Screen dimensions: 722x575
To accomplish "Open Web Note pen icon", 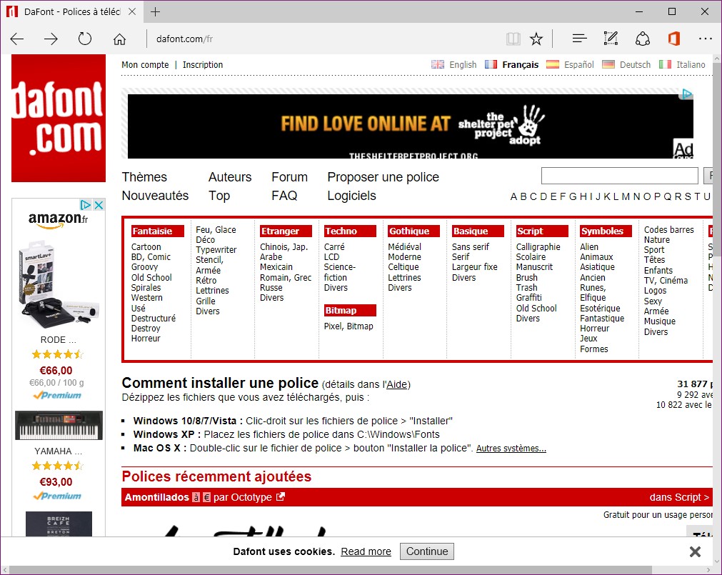I will pos(611,39).
